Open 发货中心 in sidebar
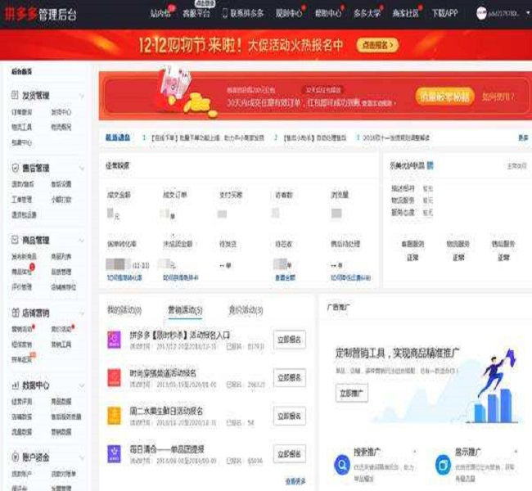 pyautogui.click(x=61, y=112)
